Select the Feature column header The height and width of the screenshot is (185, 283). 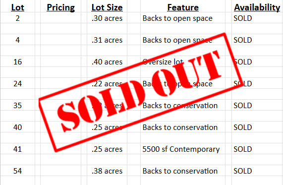click(x=183, y=7)
